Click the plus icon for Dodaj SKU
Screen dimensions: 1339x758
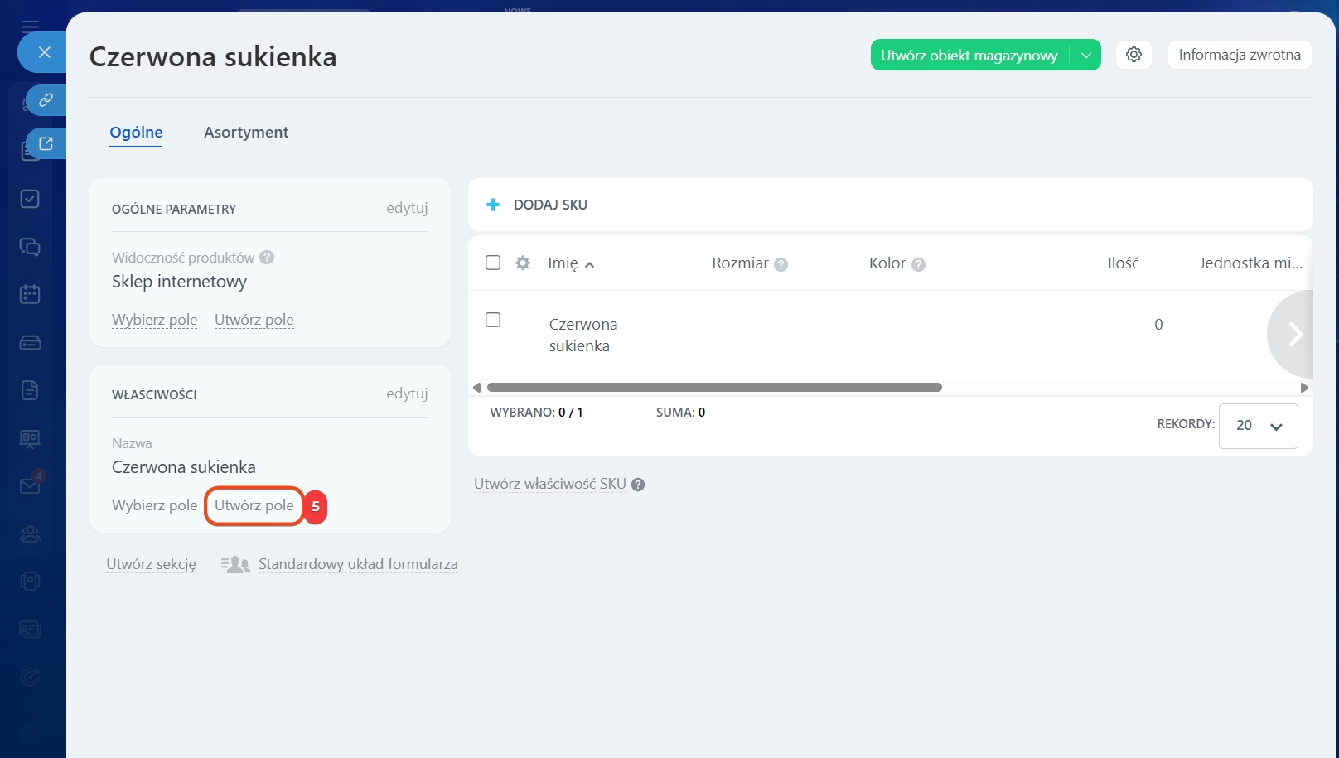point(493,205)
